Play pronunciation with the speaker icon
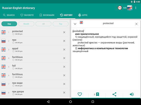 [132, 94]
